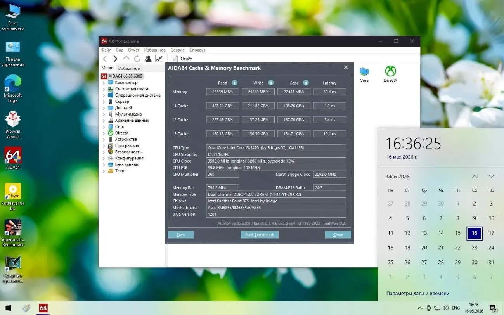Viewport: 504px width, 315px height.
Task: Open the Windows Start menu
Action: (x=7, y=308)
